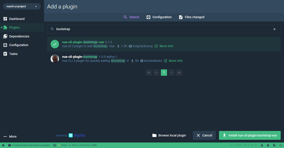Screen dimensions: 284x148
Task: Go to previous results page
Action: point(156,73)
